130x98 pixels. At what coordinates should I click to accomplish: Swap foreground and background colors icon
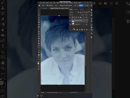[x=40, y=62]
